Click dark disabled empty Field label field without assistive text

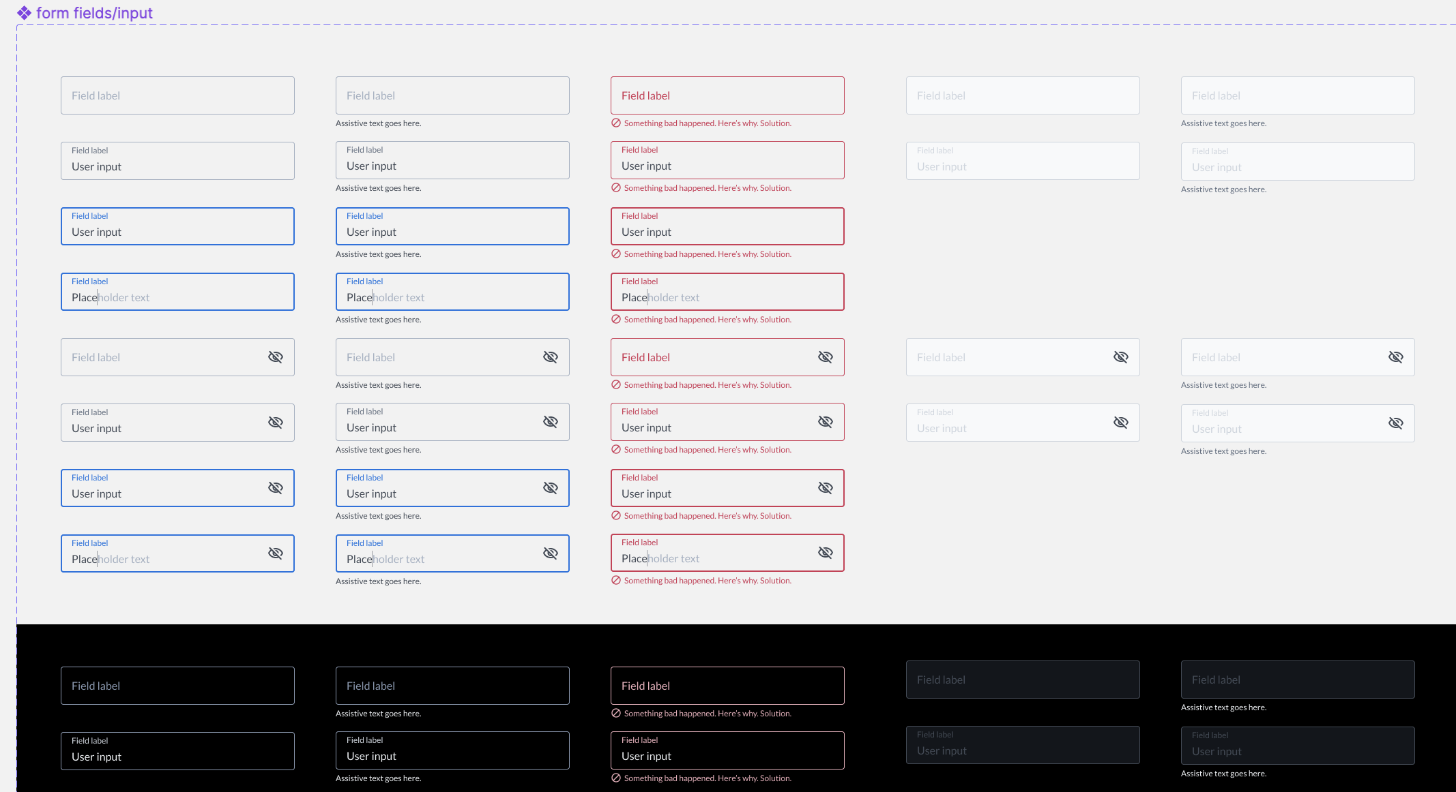click(1022, 680)
